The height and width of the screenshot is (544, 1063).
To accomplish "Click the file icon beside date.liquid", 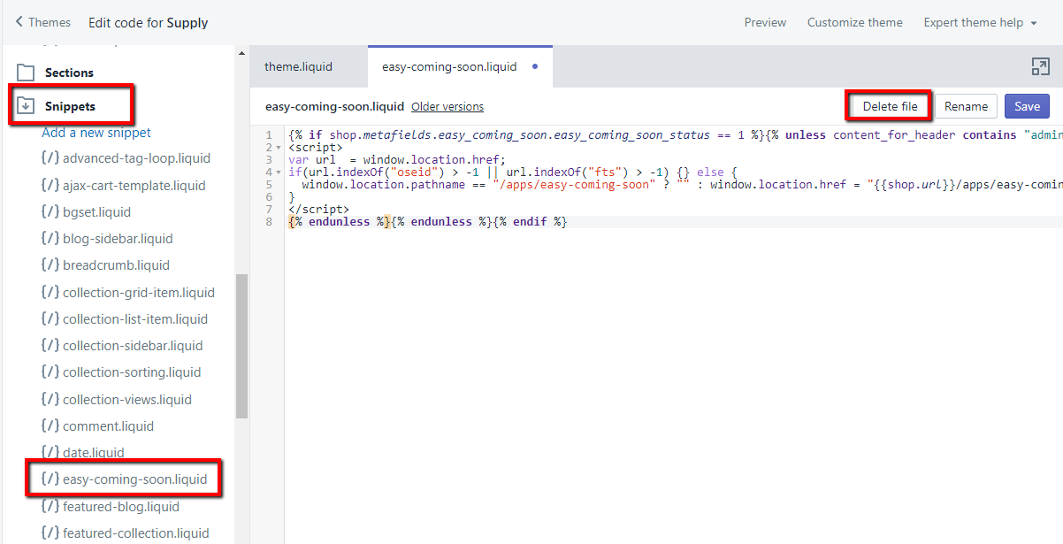I will (x=50, y=453).
